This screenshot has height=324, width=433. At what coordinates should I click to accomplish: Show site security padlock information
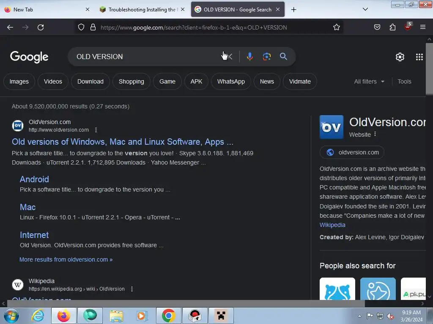pyautogui.click(x=93, y=27)
